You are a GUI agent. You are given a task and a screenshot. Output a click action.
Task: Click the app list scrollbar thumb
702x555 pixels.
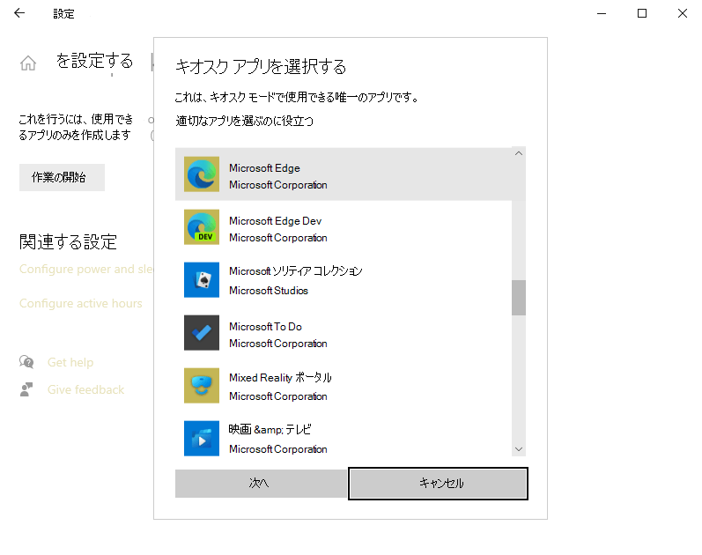coord(519,298)
